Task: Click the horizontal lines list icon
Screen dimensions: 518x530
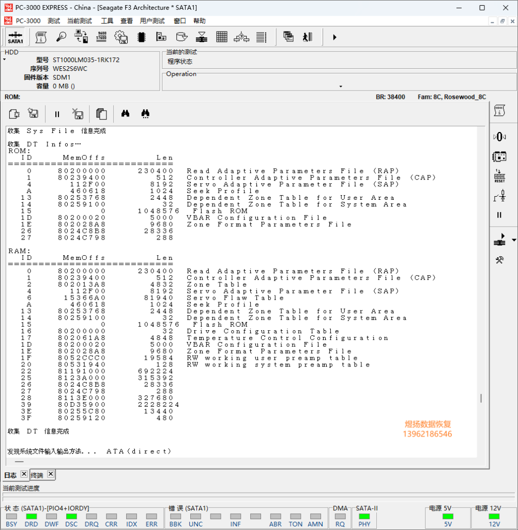Action: (x=262, y=37)
